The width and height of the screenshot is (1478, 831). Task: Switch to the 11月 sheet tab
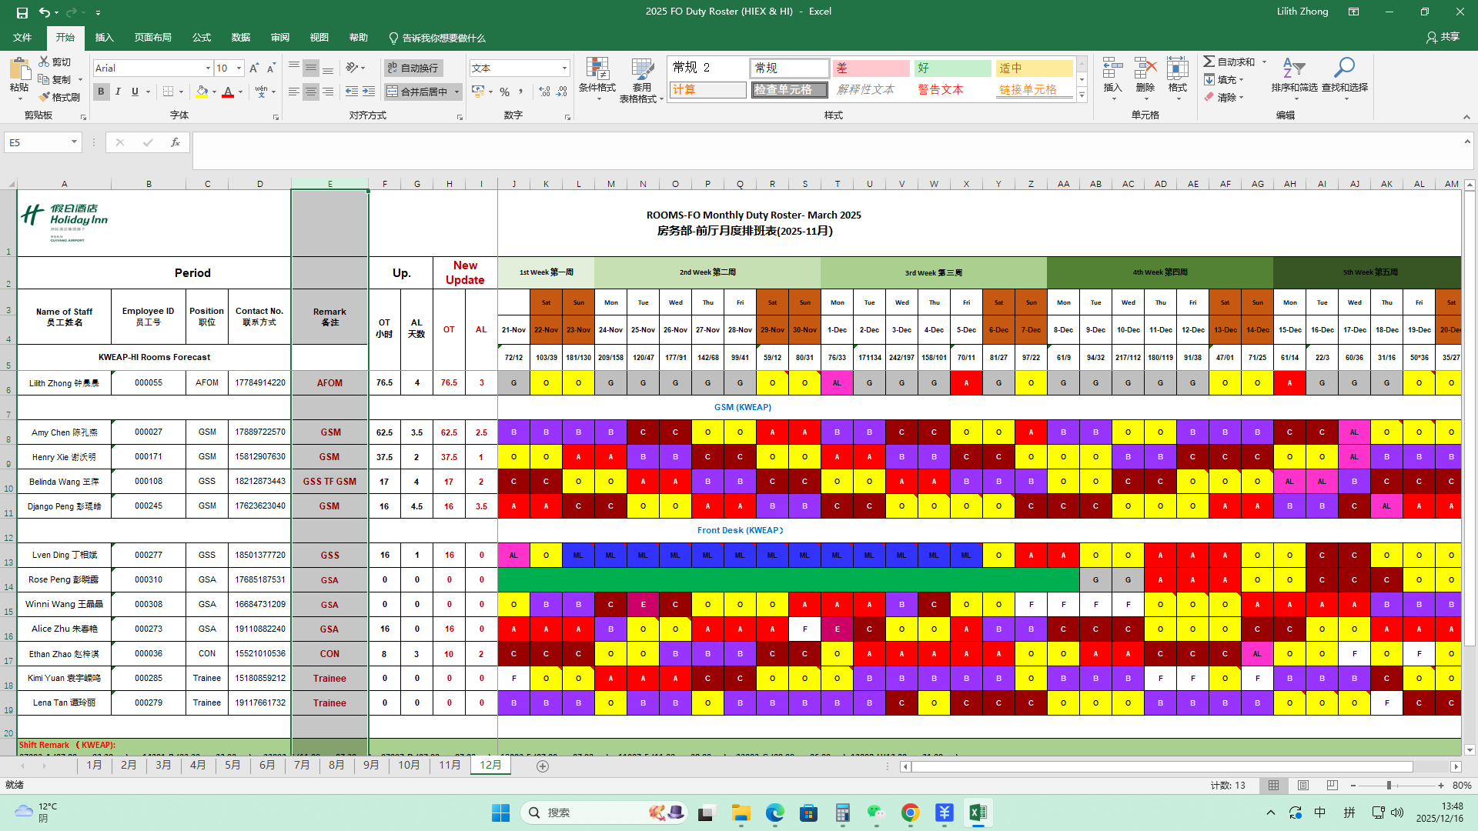click(x=450, y=765)
